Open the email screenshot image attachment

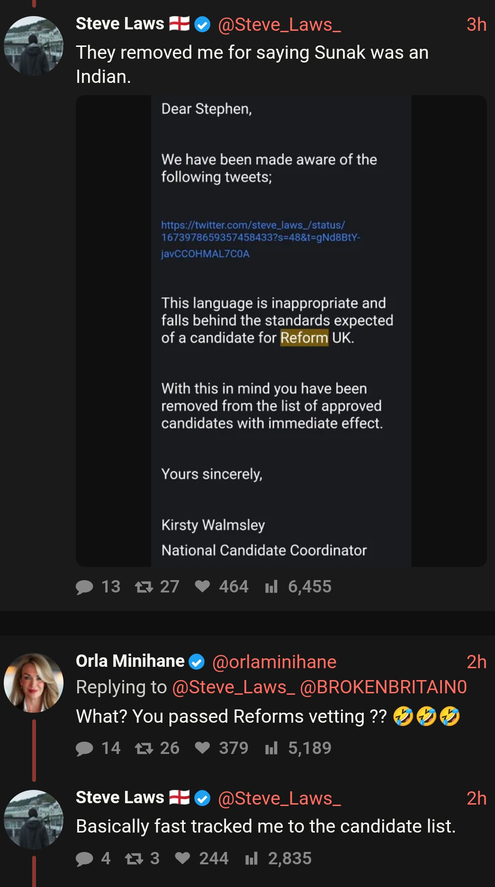click(x=281, y=331)
